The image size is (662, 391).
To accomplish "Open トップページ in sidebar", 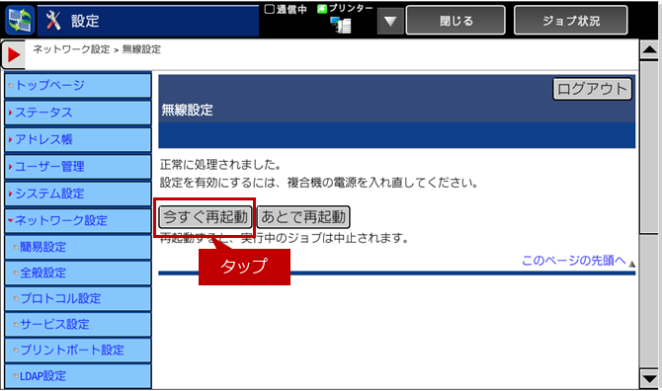I will [x=78, y=85].
